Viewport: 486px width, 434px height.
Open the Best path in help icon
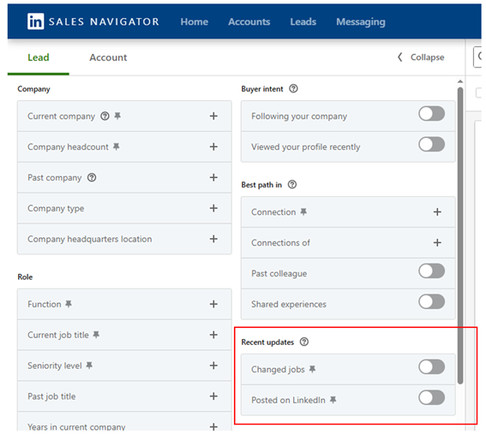coord(292,185)
